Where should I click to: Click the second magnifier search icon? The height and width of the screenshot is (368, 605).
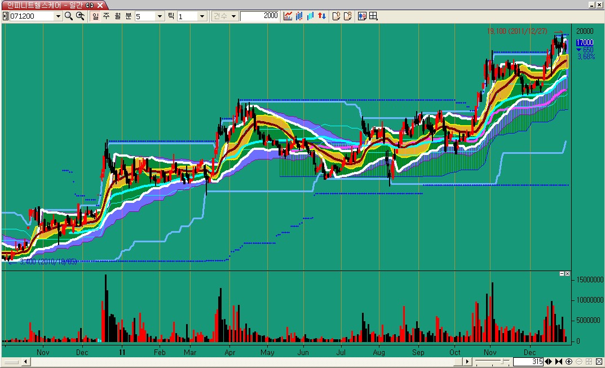(80, 16)
